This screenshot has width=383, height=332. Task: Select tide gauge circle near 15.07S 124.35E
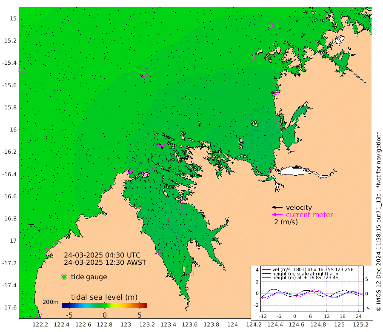point(270,26)
